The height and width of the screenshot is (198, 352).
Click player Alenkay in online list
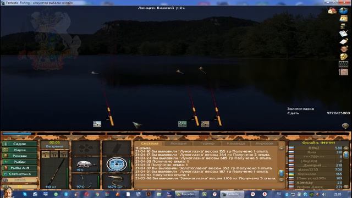coord(315,183)
